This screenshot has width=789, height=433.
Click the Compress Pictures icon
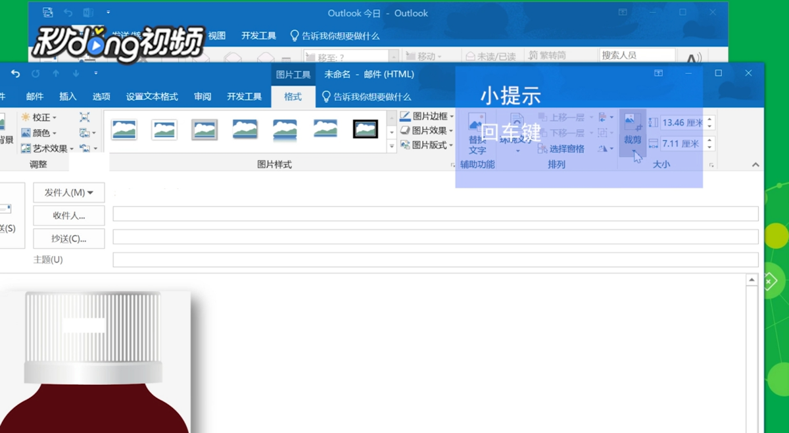pyautogui.click(x=85, y=117)
